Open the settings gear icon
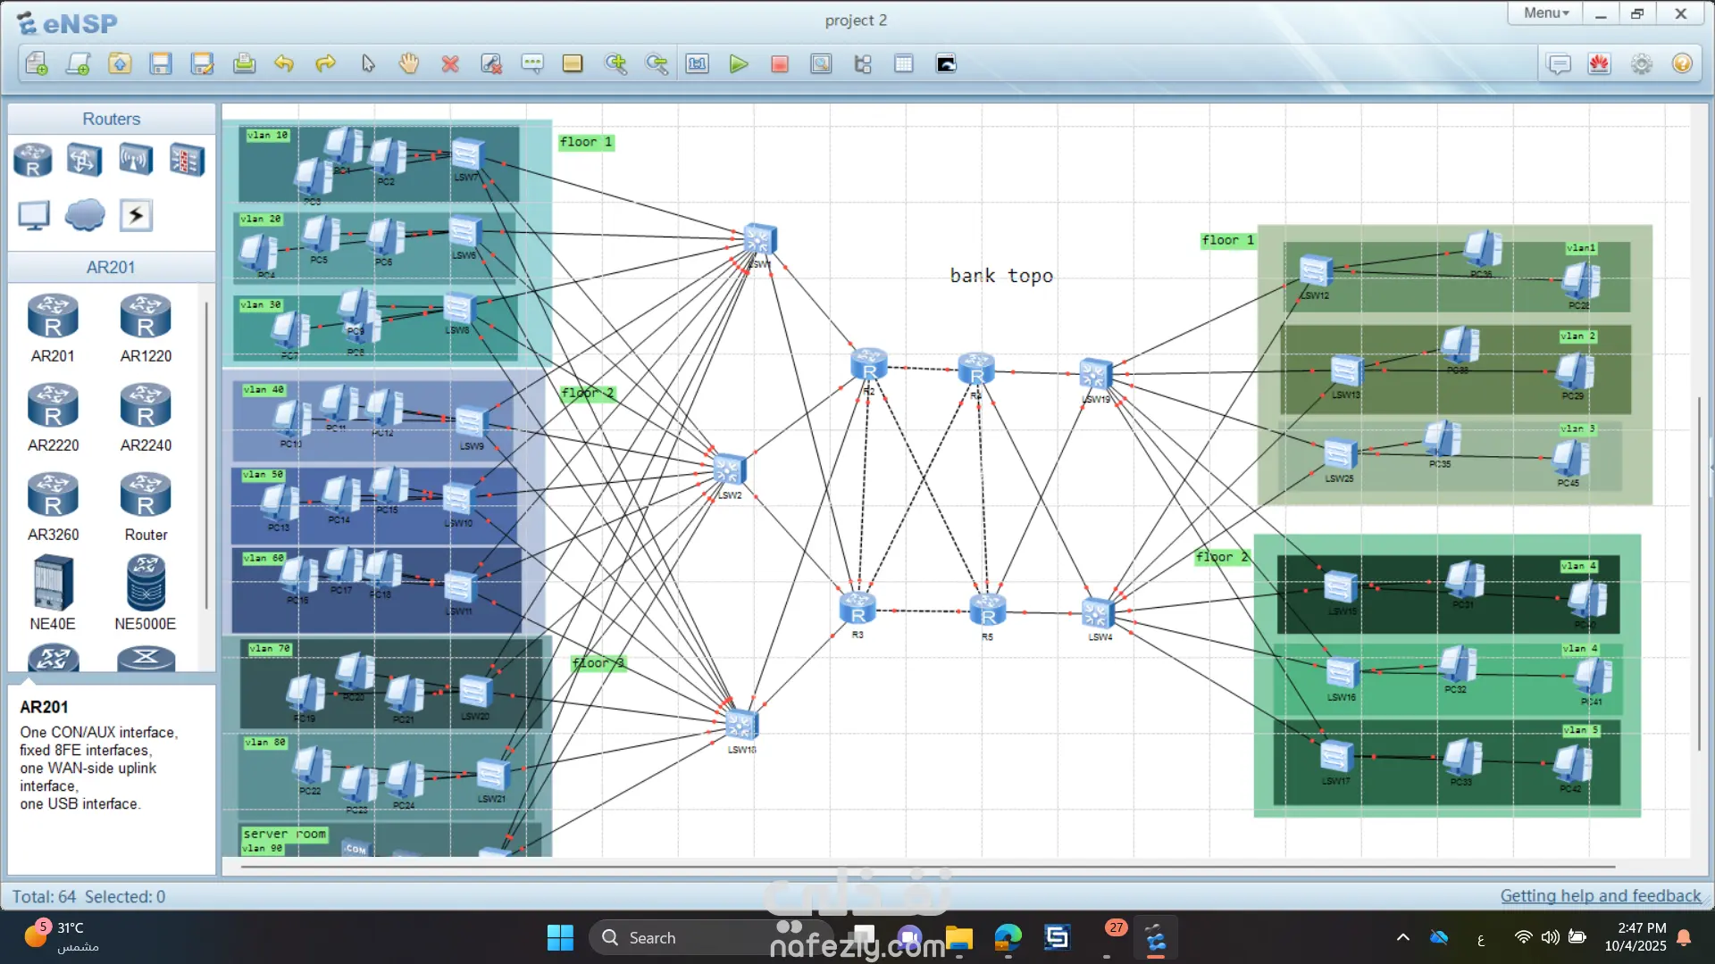Viewport: 1715px width, 964px height. pos(1641,64)
